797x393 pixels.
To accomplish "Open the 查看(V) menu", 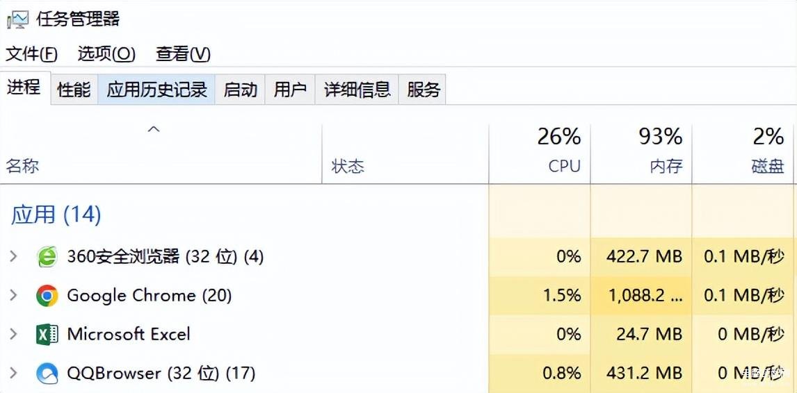I will coord(183,54).
